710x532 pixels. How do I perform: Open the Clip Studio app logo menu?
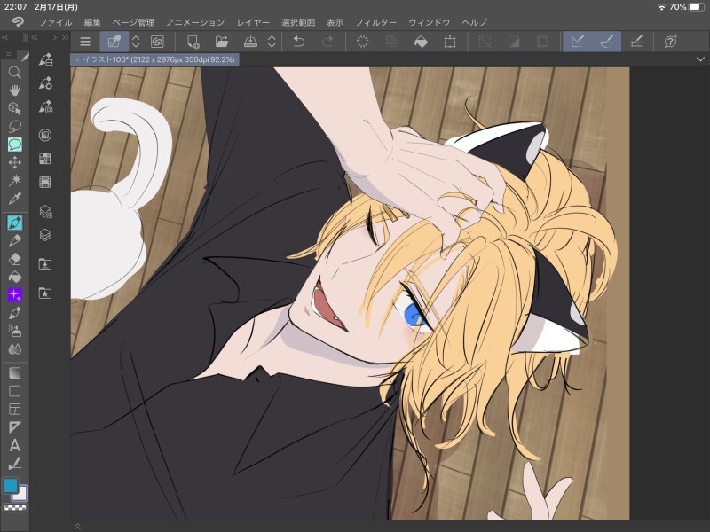coord(18,22)
